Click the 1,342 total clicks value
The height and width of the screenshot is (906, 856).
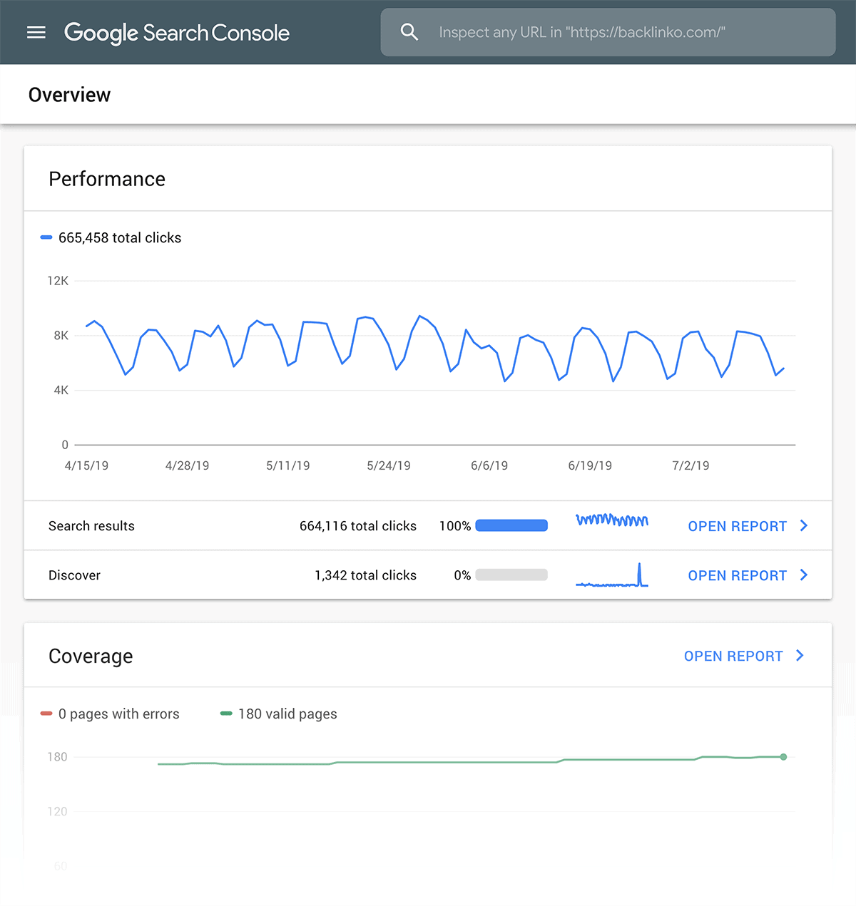click(365, 575)
